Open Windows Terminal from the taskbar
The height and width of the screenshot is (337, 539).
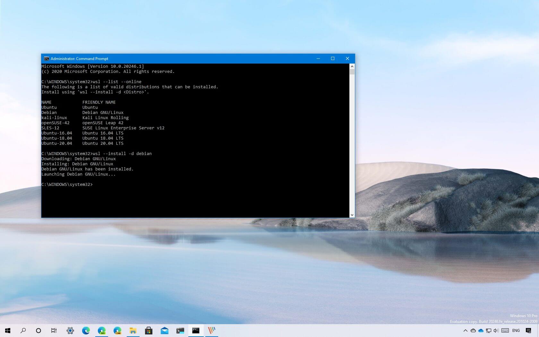click(180, 331)
